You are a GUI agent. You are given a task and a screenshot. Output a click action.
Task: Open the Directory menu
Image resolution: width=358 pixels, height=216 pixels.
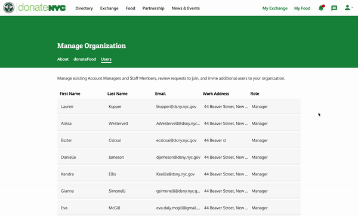84,8
